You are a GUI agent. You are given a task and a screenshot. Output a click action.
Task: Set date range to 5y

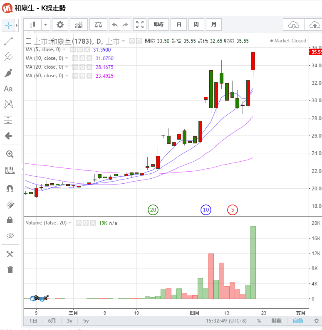86,321
